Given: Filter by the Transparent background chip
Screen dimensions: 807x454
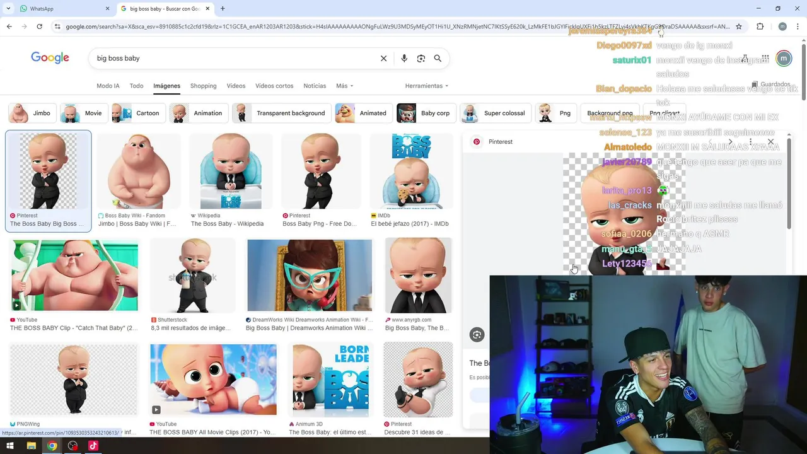Looking at the screenshot, I should [x=281, y=113].
